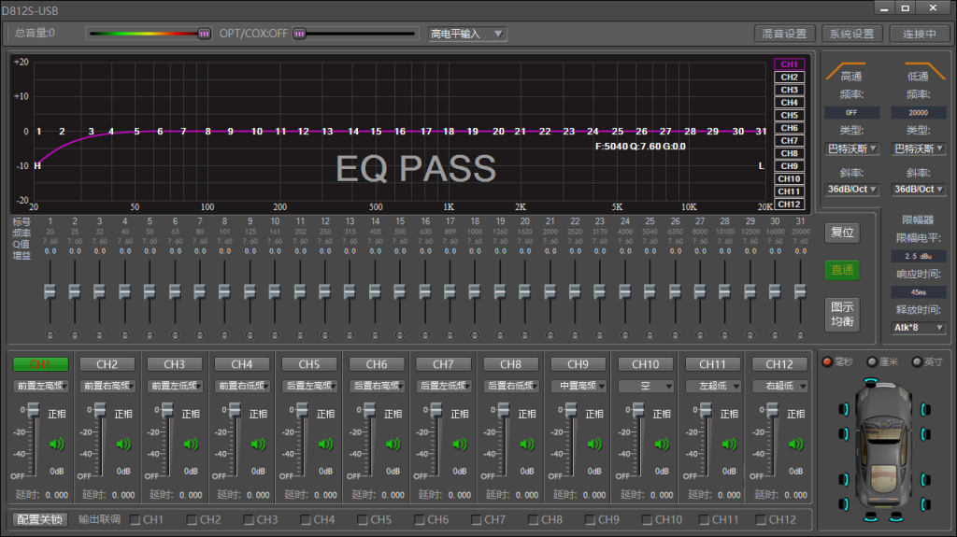Toggle the green 直通 EQ bypass button
The height and width of the screenshot is (537, 957).
click(x=842, y=270)
